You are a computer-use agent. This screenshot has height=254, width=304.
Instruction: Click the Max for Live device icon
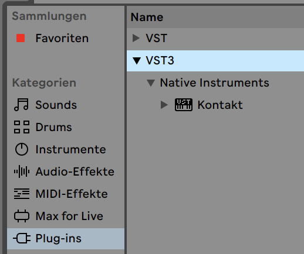coord(22,216)
